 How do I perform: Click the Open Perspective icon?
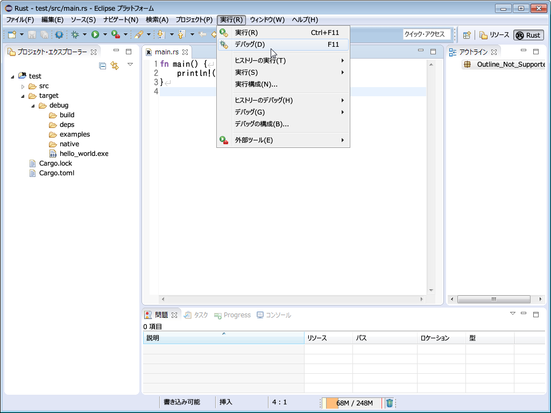tap(467, 35)
